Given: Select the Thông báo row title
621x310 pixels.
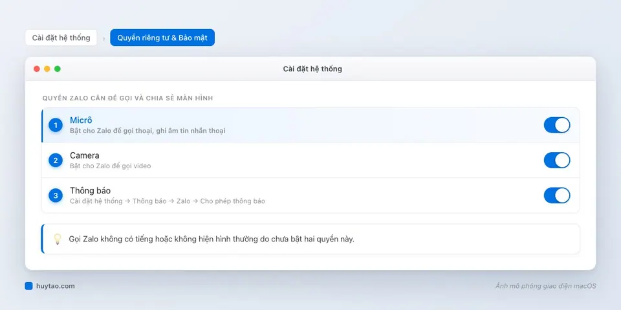Looking at the screenshot, I should point(91,191).
